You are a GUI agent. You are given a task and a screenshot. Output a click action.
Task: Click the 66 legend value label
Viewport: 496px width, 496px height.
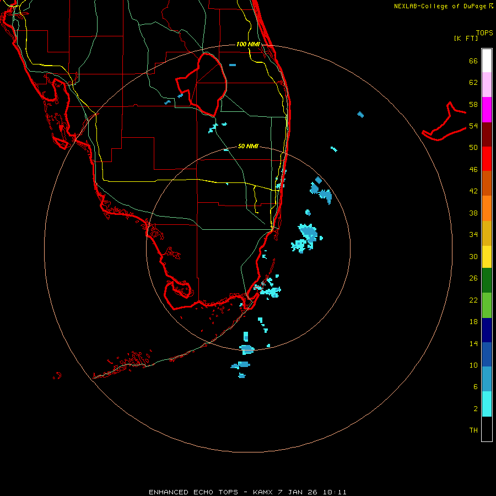coord(473,61)
